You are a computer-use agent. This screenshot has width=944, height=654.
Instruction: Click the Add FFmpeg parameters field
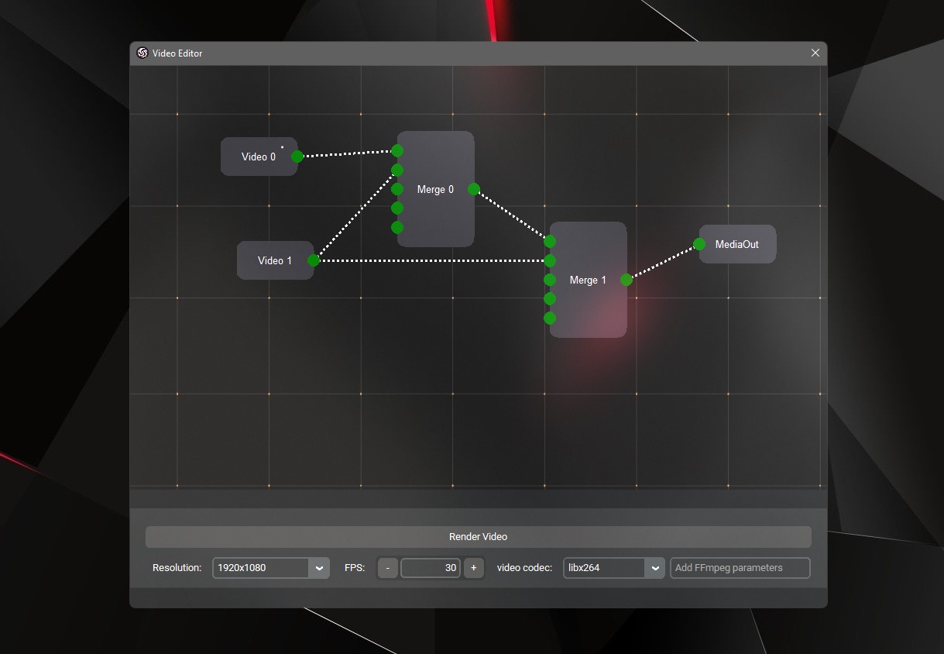pyautogui.click(x=740, y=568)
